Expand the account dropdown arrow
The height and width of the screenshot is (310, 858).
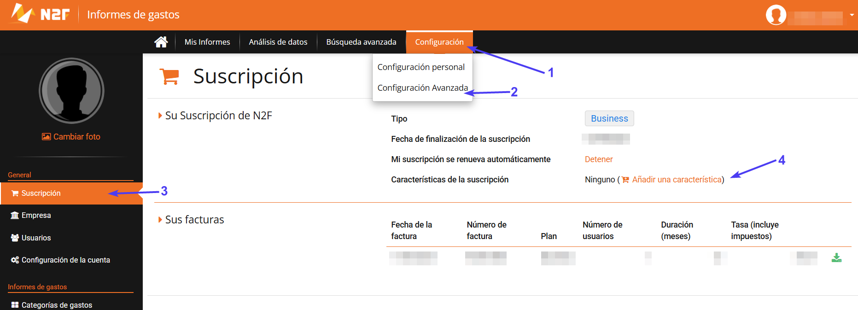(x=852, y=15)
